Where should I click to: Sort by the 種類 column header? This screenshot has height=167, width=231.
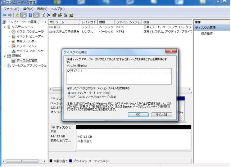(x=106, y=22)
